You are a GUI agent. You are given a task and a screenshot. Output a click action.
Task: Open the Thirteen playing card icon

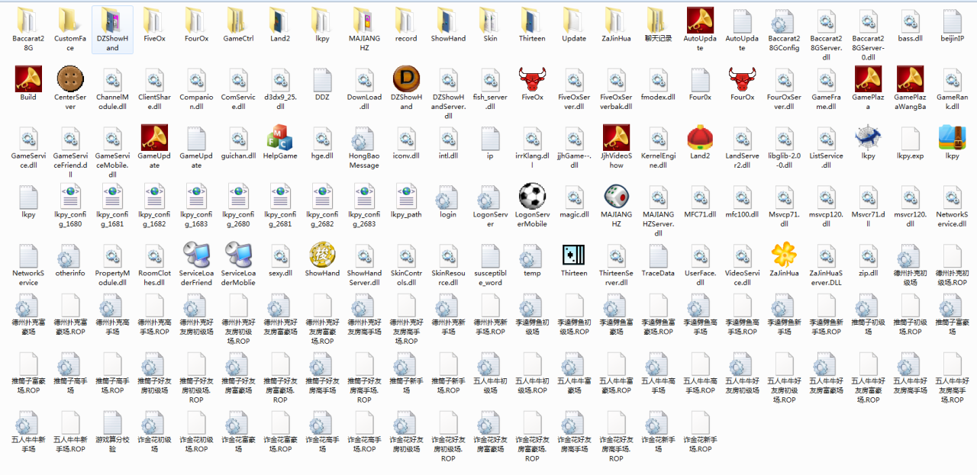(574, 255)
